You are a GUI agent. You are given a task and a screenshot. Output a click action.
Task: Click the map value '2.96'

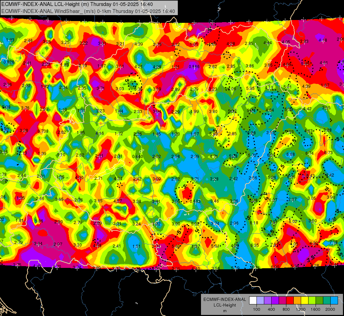pos(234,223)
